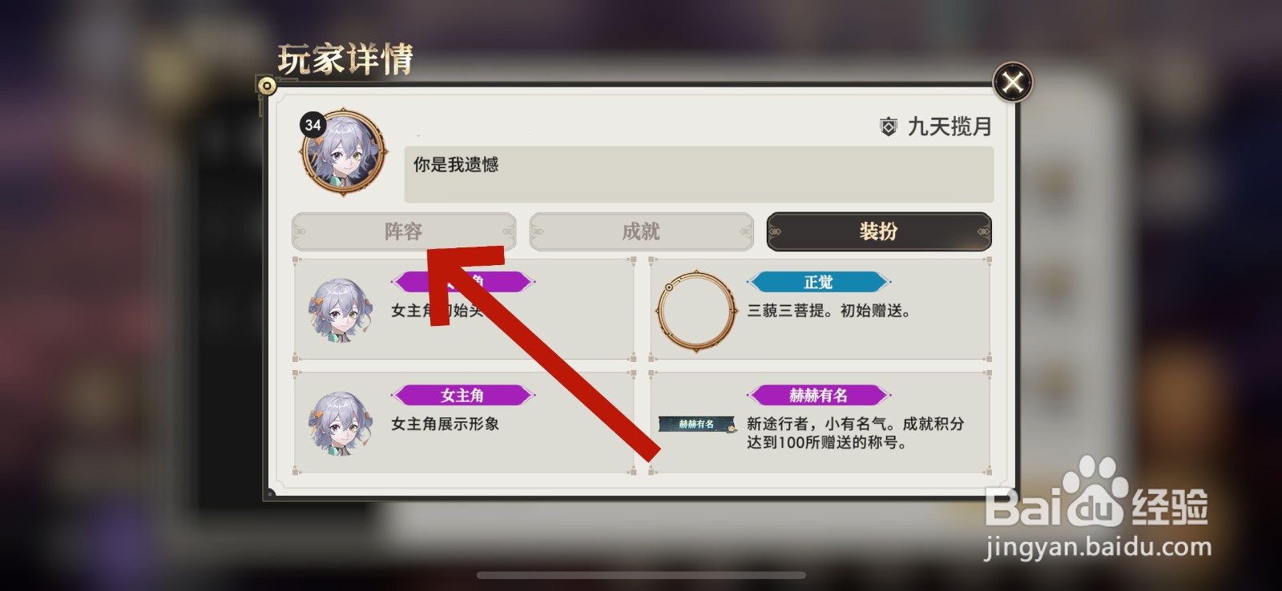Tap the initial head portrait icon
The width and height of the screenshot is (1282, 591).
coord(341,310)
